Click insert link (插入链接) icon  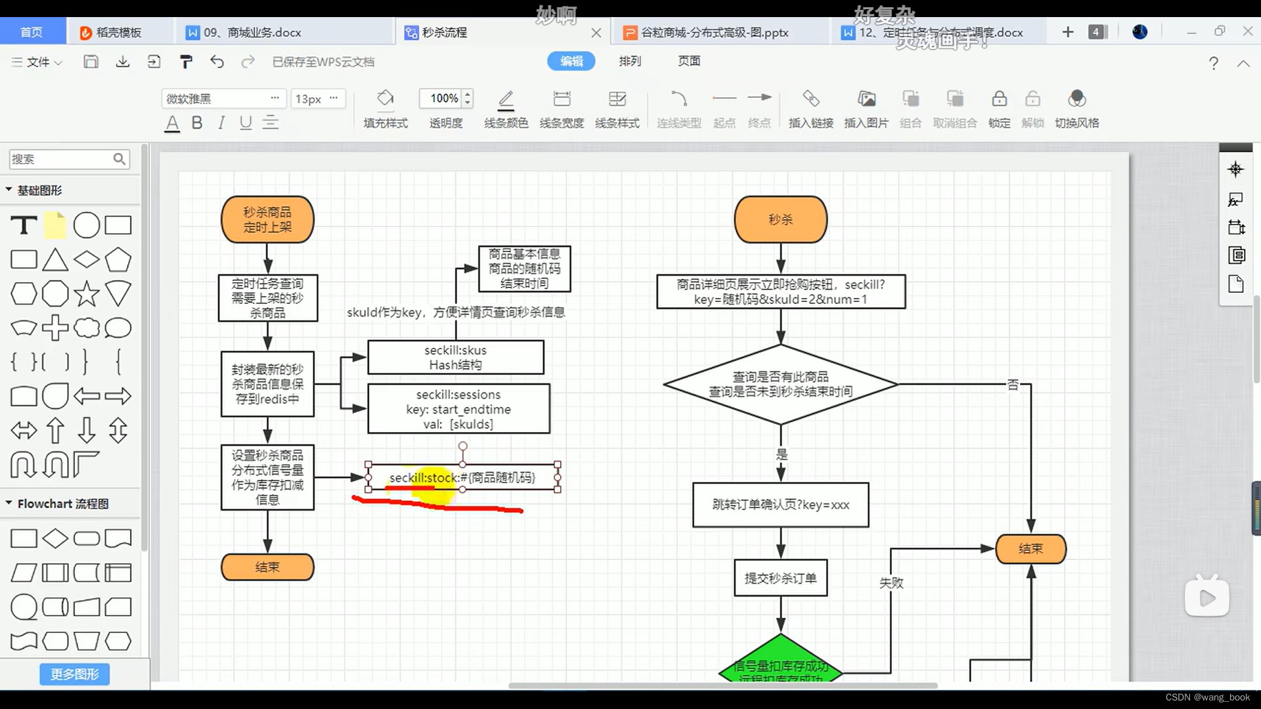coord(811,98)
